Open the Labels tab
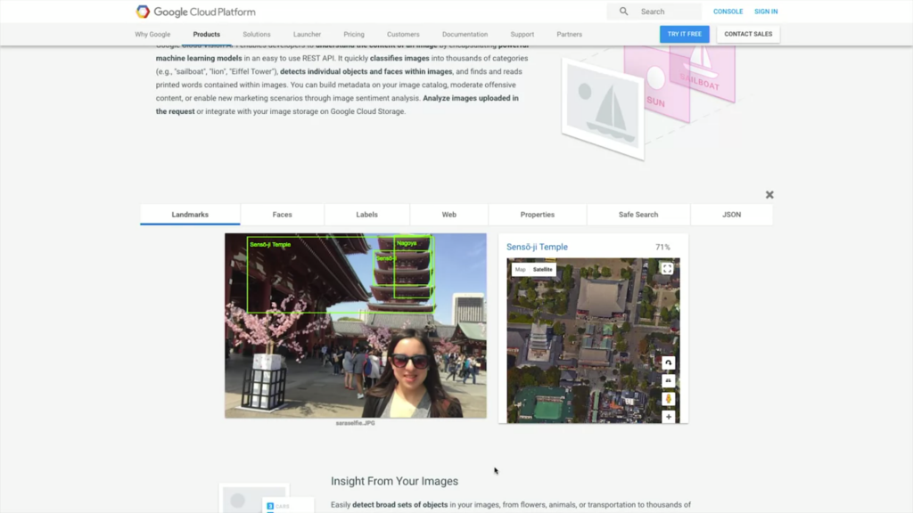The height and width of the screenshot is (513, 913). (x=366, y=215)
